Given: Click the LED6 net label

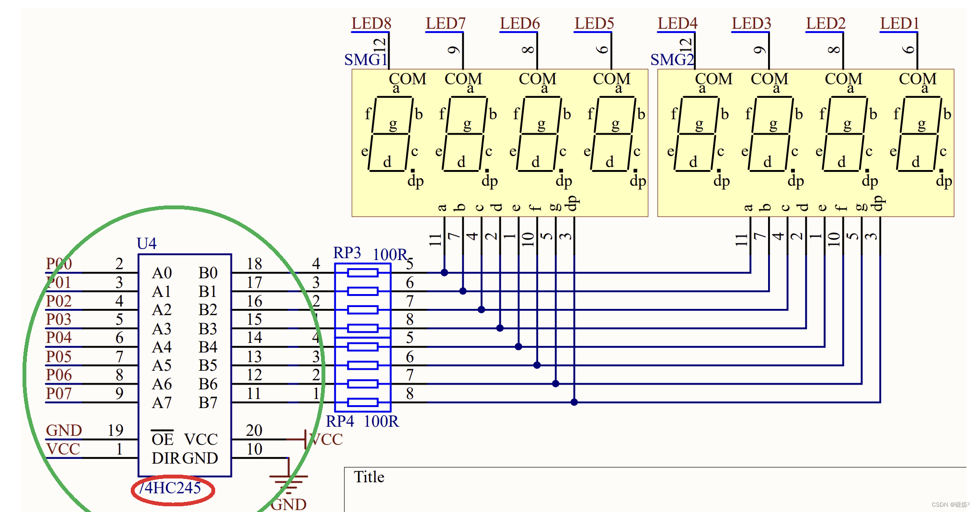Looking at the screenshot, I should click(x=520, y=23).
